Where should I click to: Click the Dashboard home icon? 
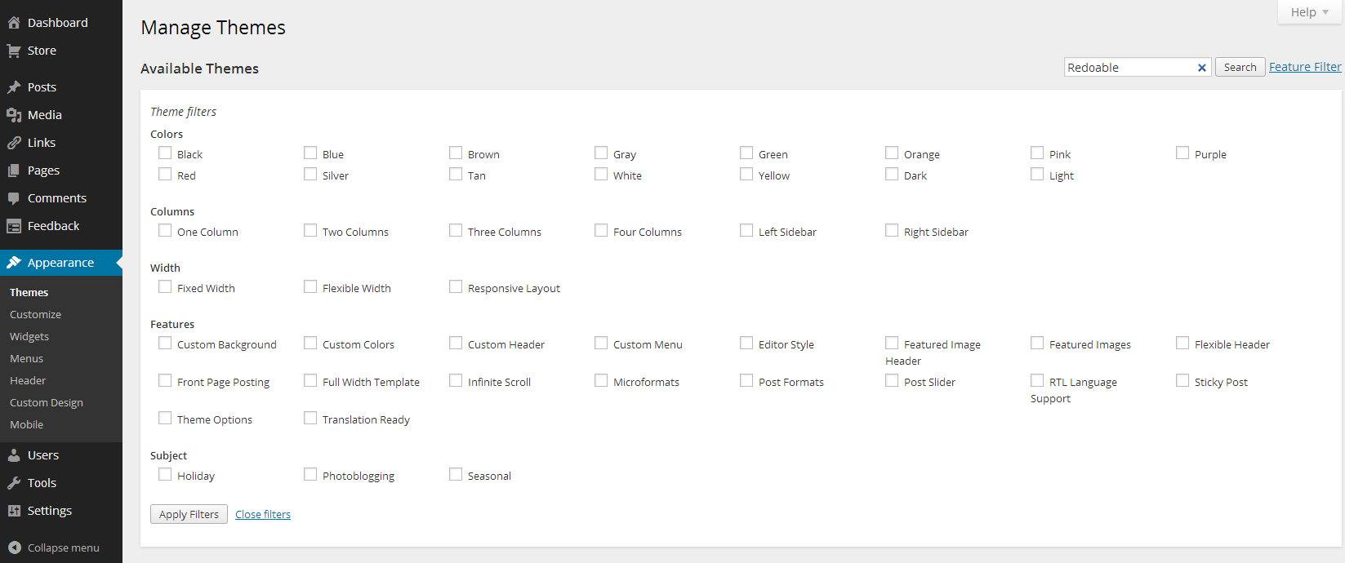(x=14, y=23)
